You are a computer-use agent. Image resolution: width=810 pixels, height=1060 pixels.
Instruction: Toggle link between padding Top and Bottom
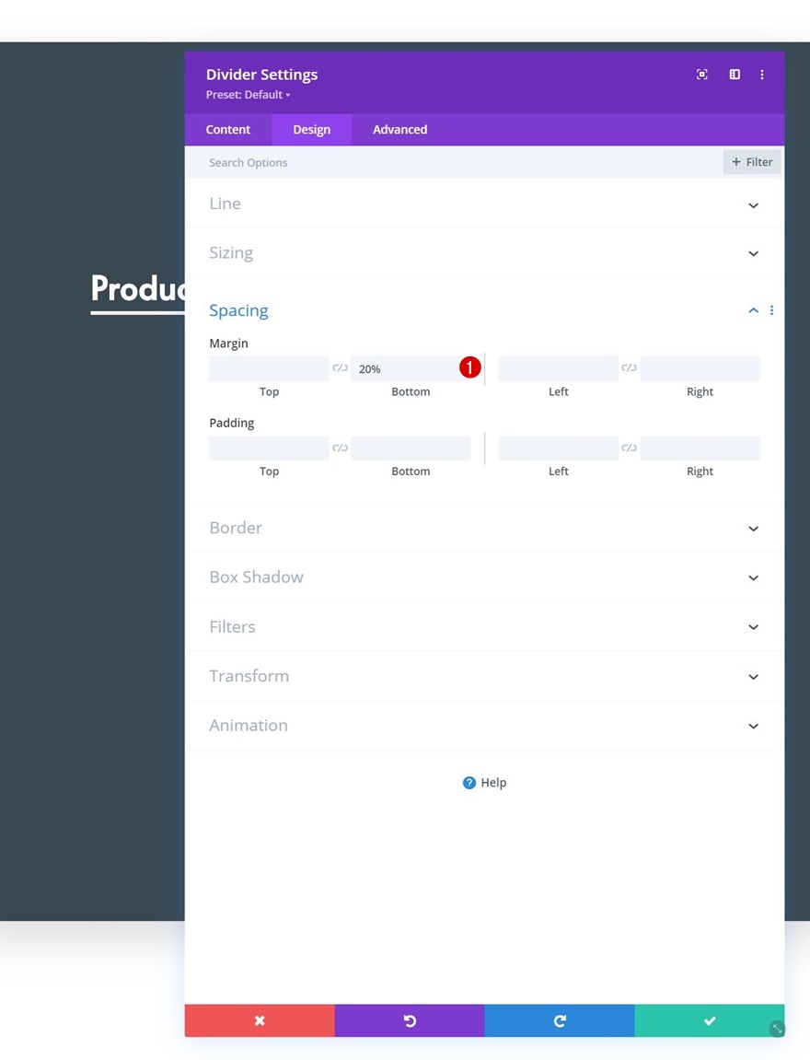pyautogui.click(x=340, y=448)
